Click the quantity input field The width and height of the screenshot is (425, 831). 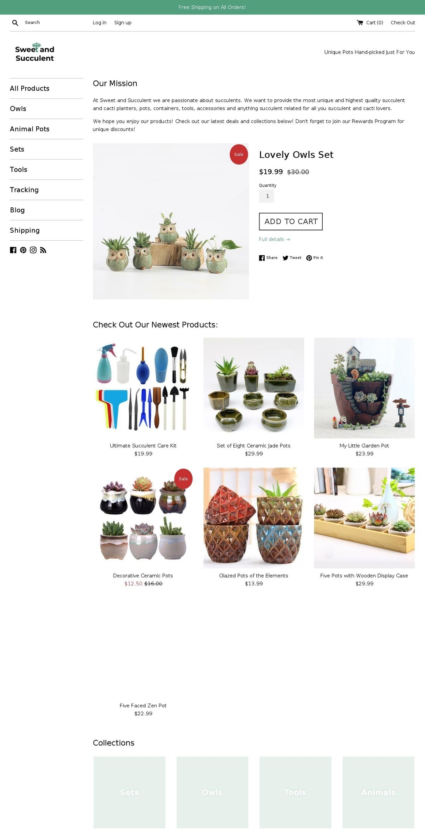point(267,196)
